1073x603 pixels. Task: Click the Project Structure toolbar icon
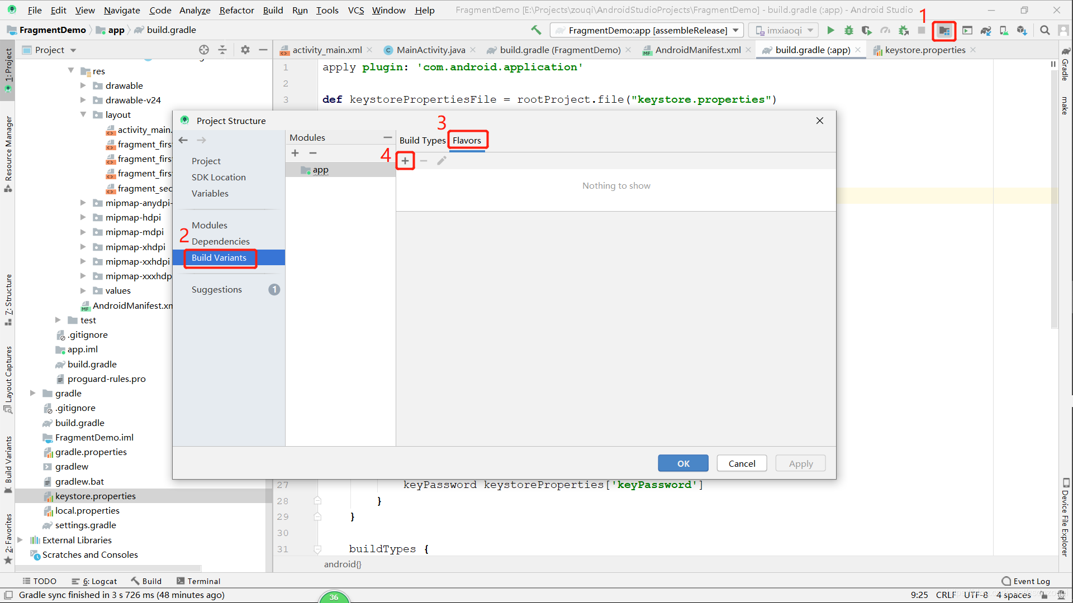(944, 31)
